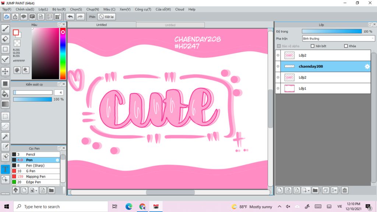Viewport: 377px width, 212px height.
Task: Click the square comment balloon toolbar icon
Action: tap(32, 17)
